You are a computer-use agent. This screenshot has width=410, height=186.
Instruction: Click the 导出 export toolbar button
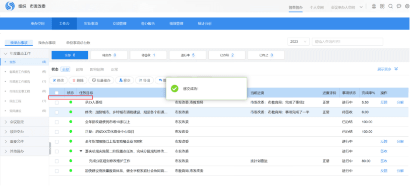click(x=144, y=80)
